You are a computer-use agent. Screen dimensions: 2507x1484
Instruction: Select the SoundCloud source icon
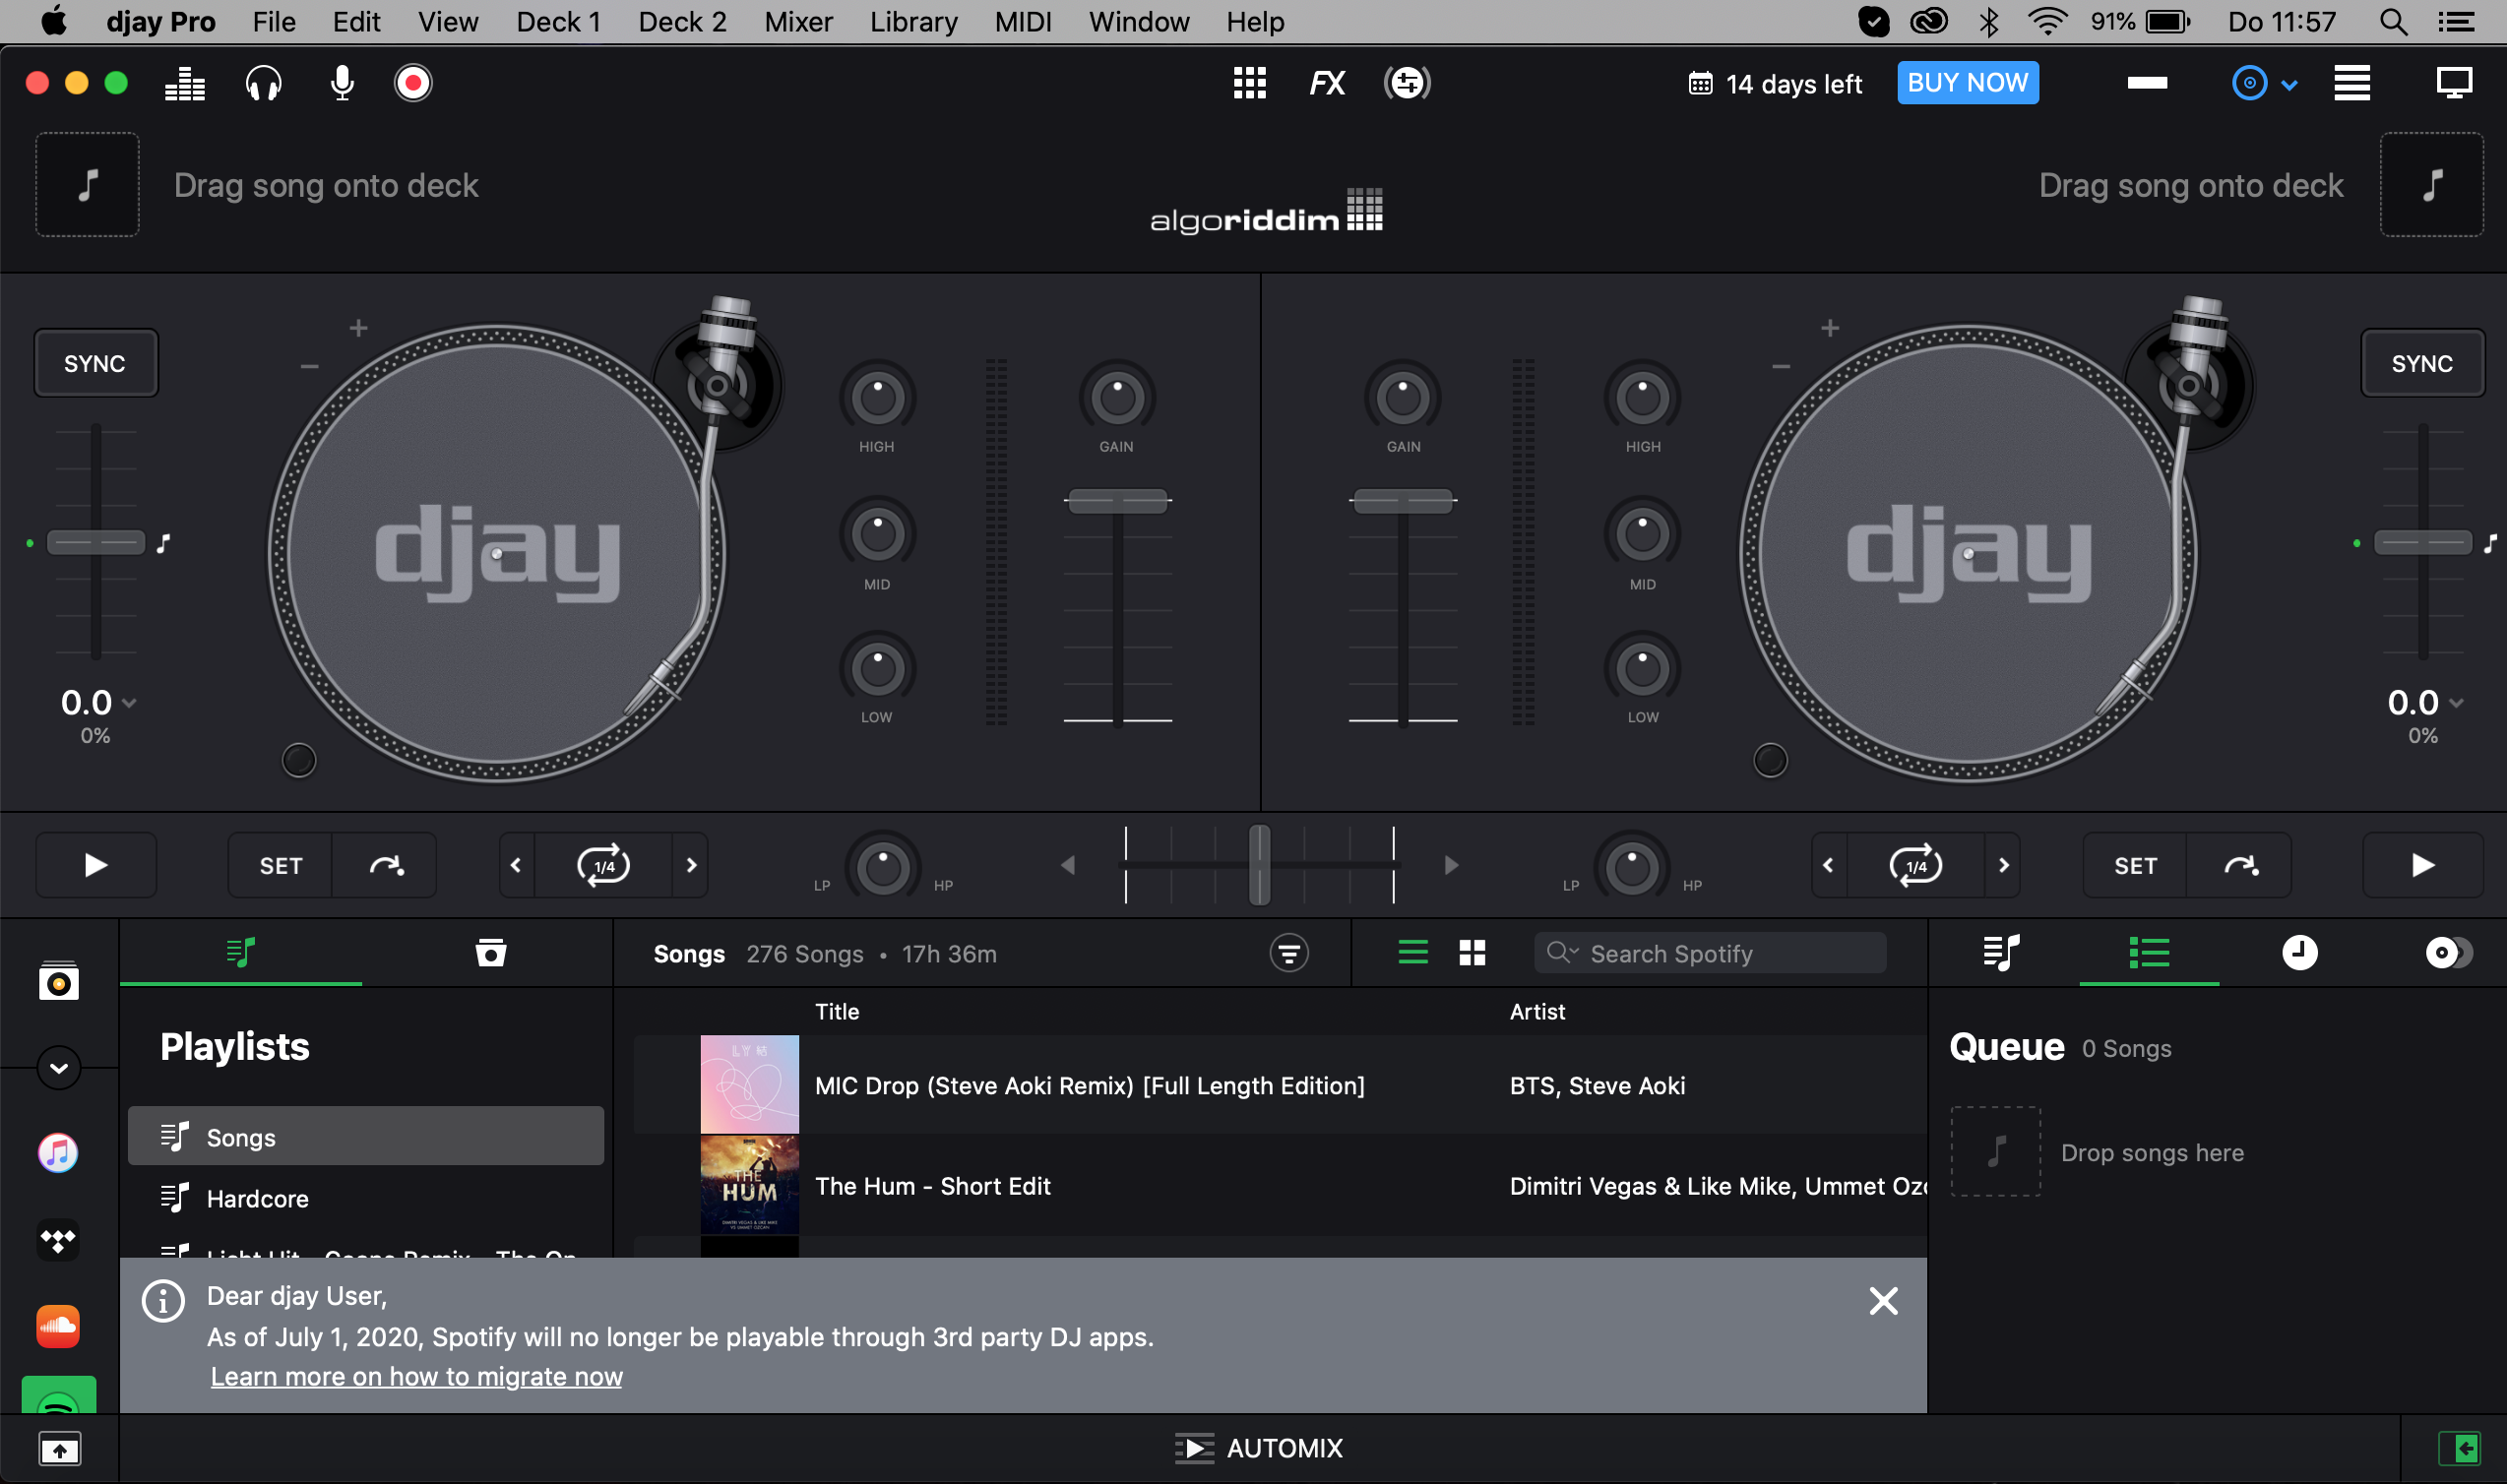point(58,1326)
